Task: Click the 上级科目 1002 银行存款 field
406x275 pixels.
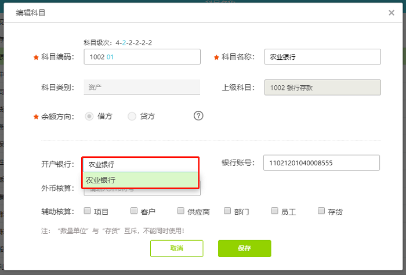Action: 322,88
